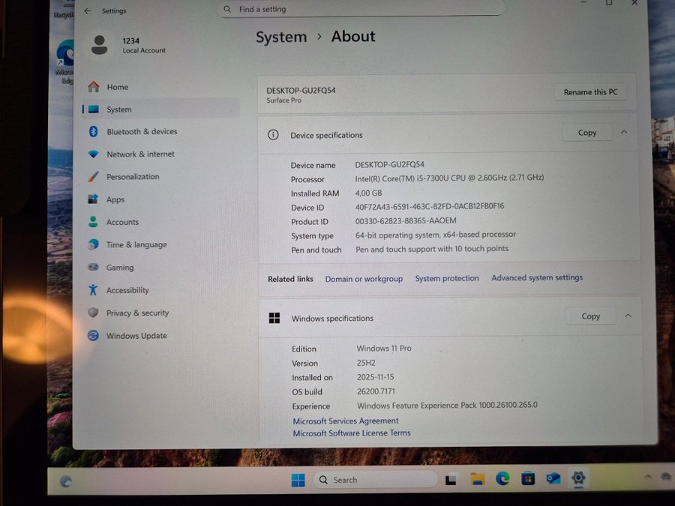675x506 pixels.
Task: Click the Find a setting search box
Action: click(360, 10)
